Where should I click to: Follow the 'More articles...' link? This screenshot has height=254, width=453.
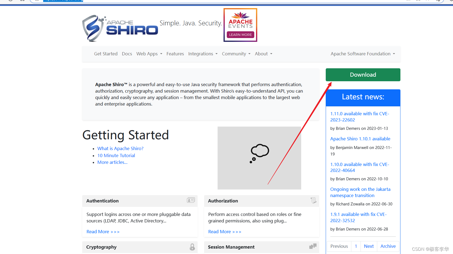112,162
